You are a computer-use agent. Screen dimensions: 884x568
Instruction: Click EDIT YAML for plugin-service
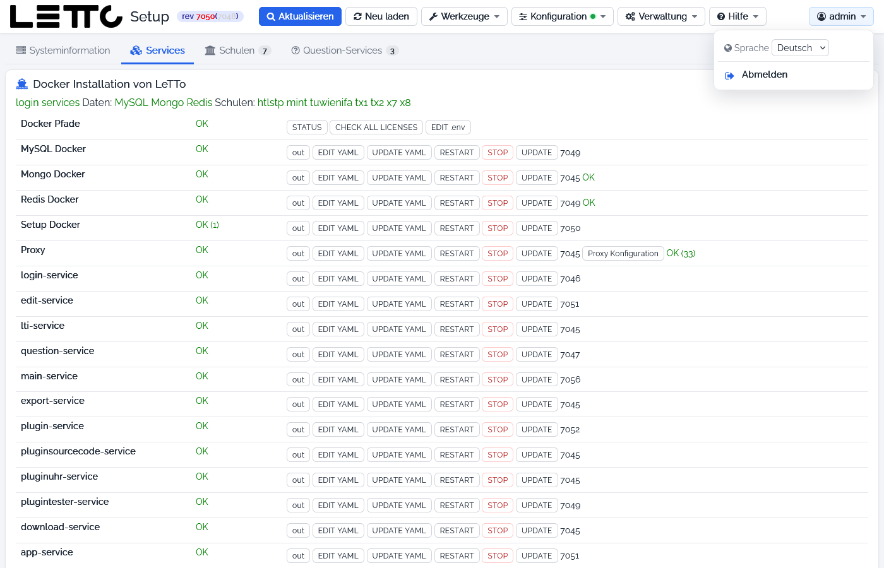338,430
